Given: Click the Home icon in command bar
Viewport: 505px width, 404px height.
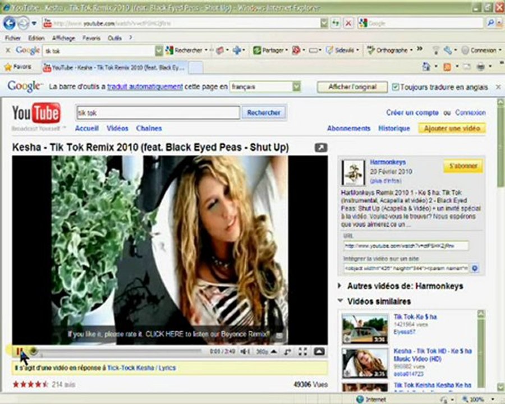Looking at the screenshot, I should (x=426, y=67).
